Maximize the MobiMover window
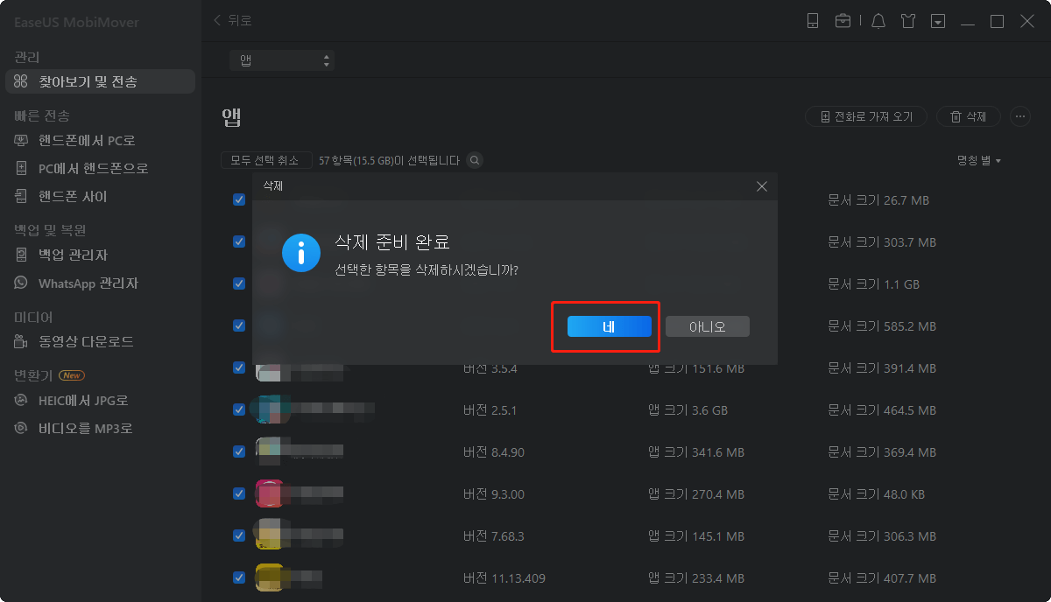This screenshot has width=1051, height=602. pyautogui.click(x=997, y=21)
